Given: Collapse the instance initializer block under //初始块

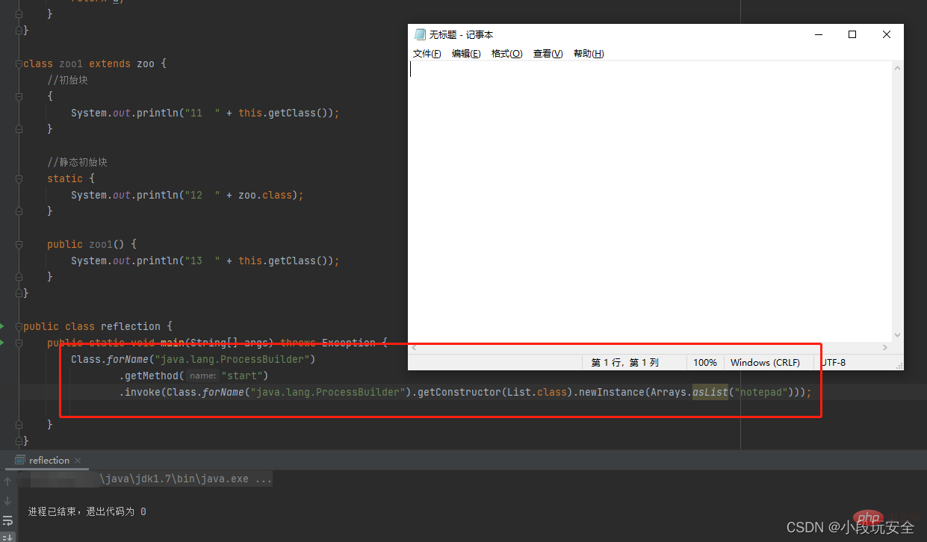Looking at the screenshot, I should click(x=19, y=96).
